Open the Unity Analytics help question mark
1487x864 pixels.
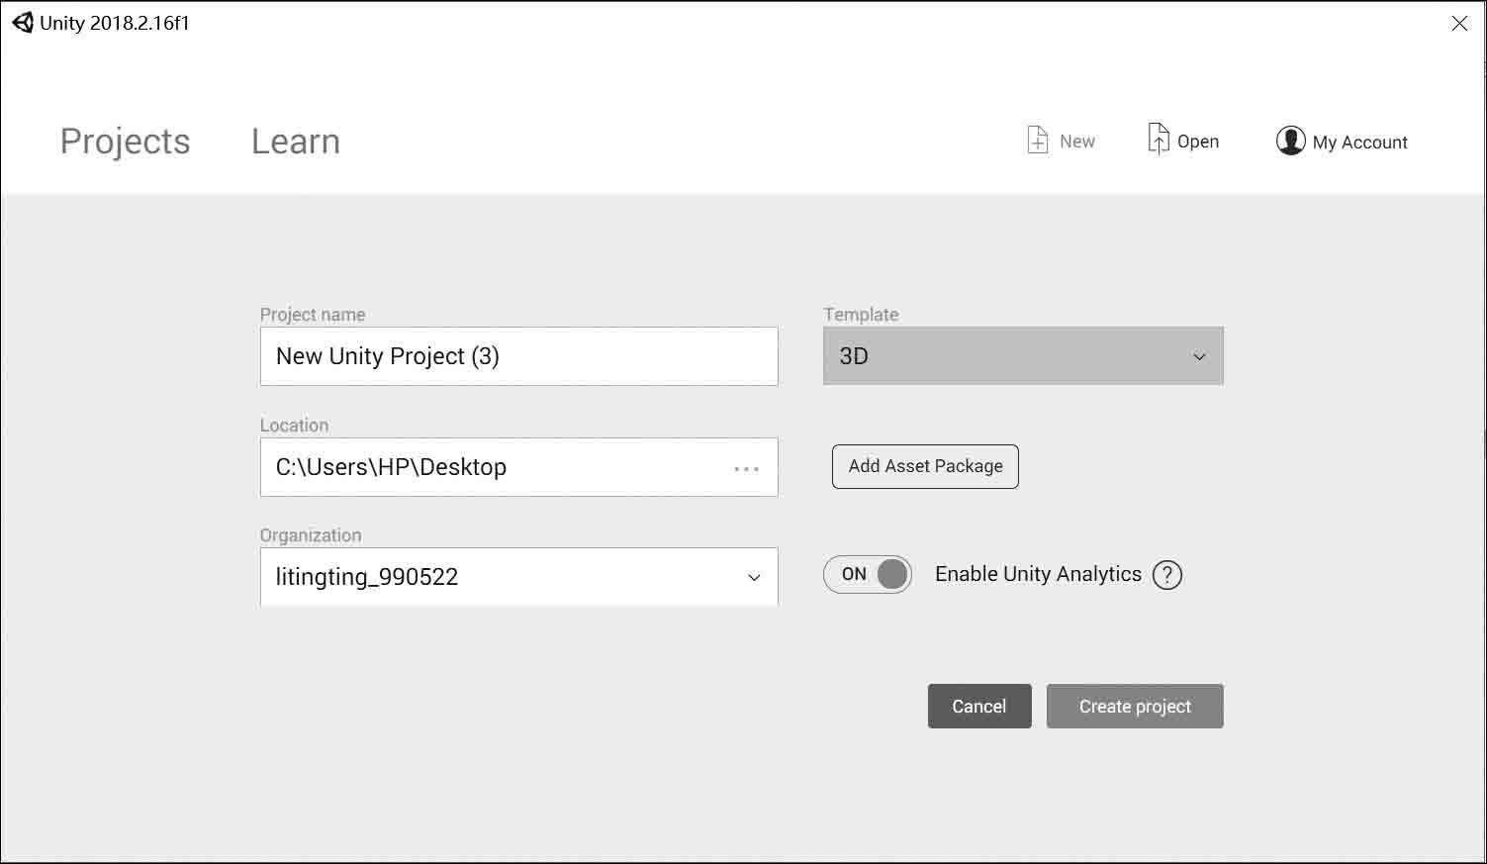coord(1167,575)
